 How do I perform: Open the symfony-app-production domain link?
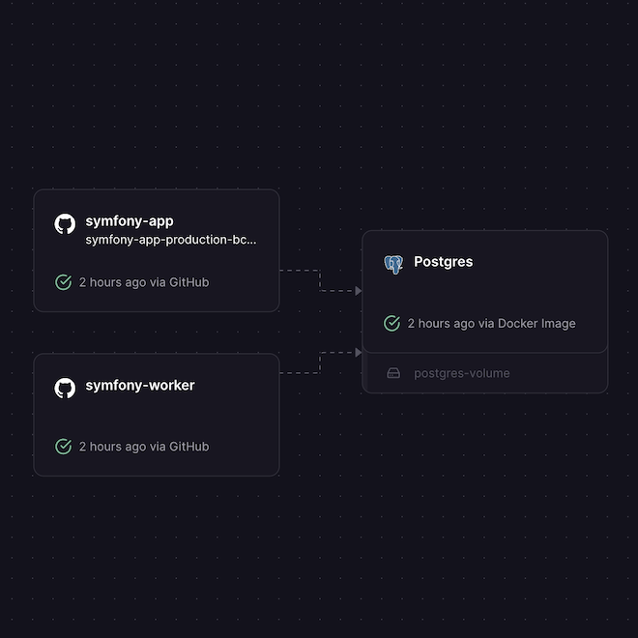coord(171,240)
